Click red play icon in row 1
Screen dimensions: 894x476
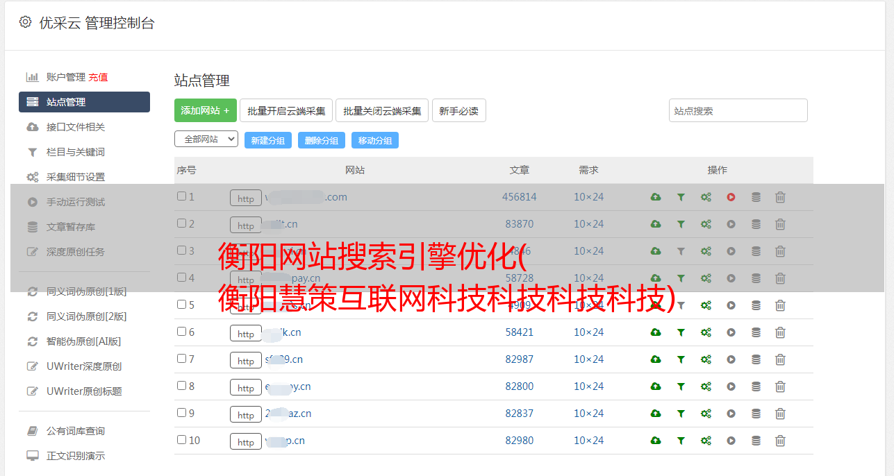731,197
